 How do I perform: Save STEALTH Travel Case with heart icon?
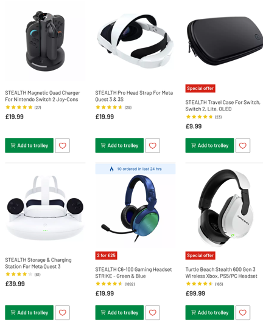[x=243, y=146]
